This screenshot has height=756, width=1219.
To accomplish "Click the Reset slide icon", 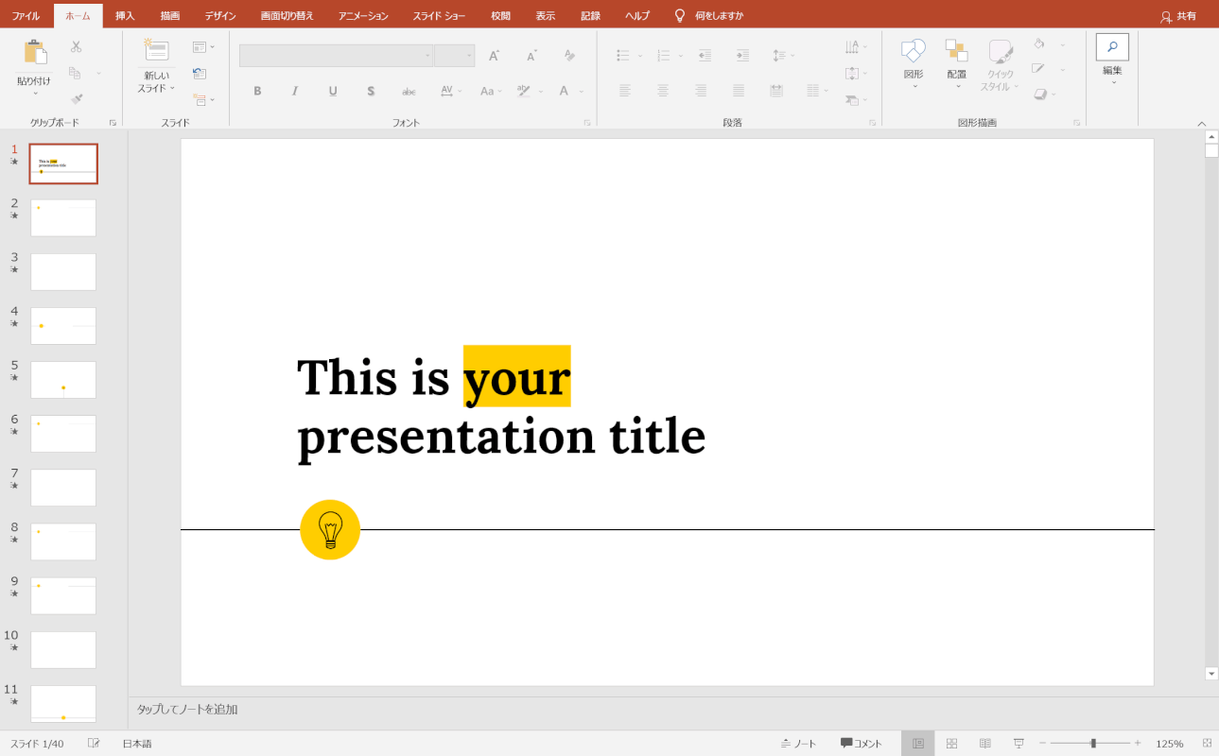I will coord(199,73).
